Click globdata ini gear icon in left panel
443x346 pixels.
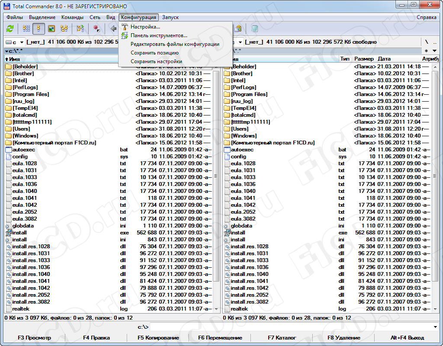8,226
